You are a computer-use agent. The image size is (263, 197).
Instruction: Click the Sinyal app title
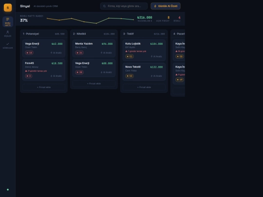click(25, 6)
